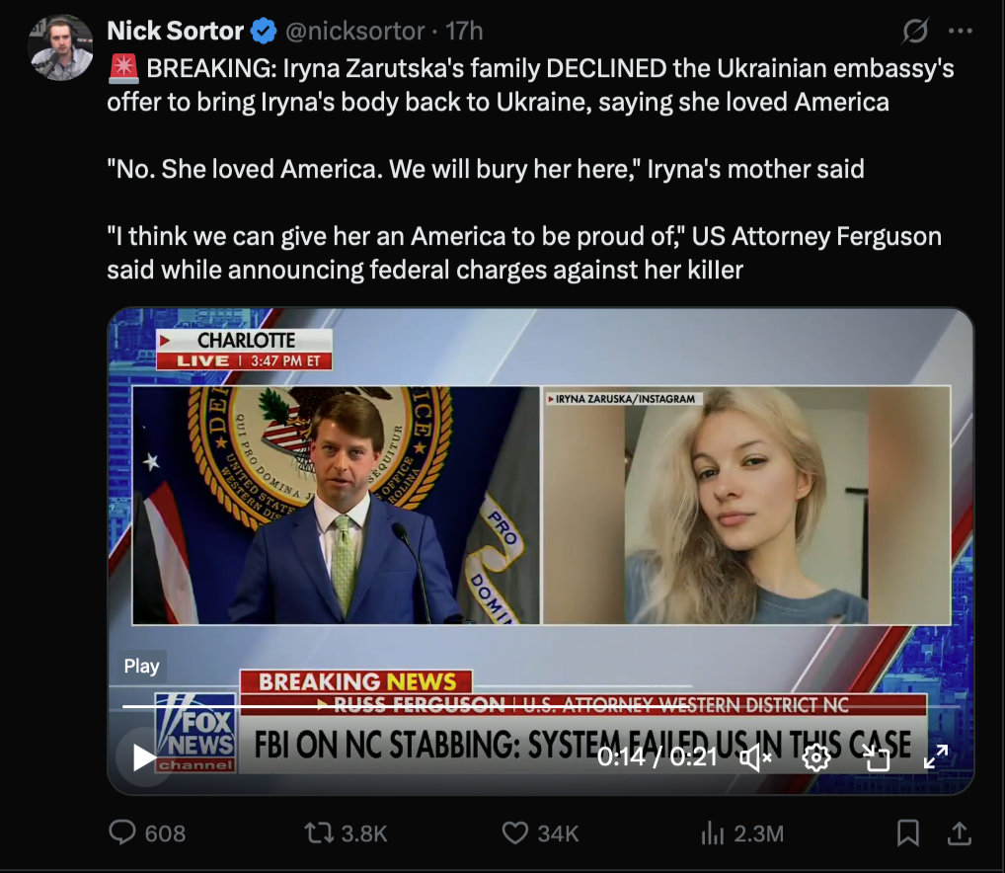
Task: Click the Grok actions icon on the post
Action: coord(915,32)
